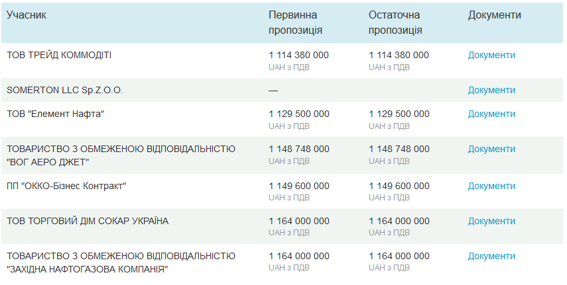The image size is (567, 285).
Task: Select participant SOMERTON LLC Sp.Z.O.O.
Action: click(x=65, y=90)
